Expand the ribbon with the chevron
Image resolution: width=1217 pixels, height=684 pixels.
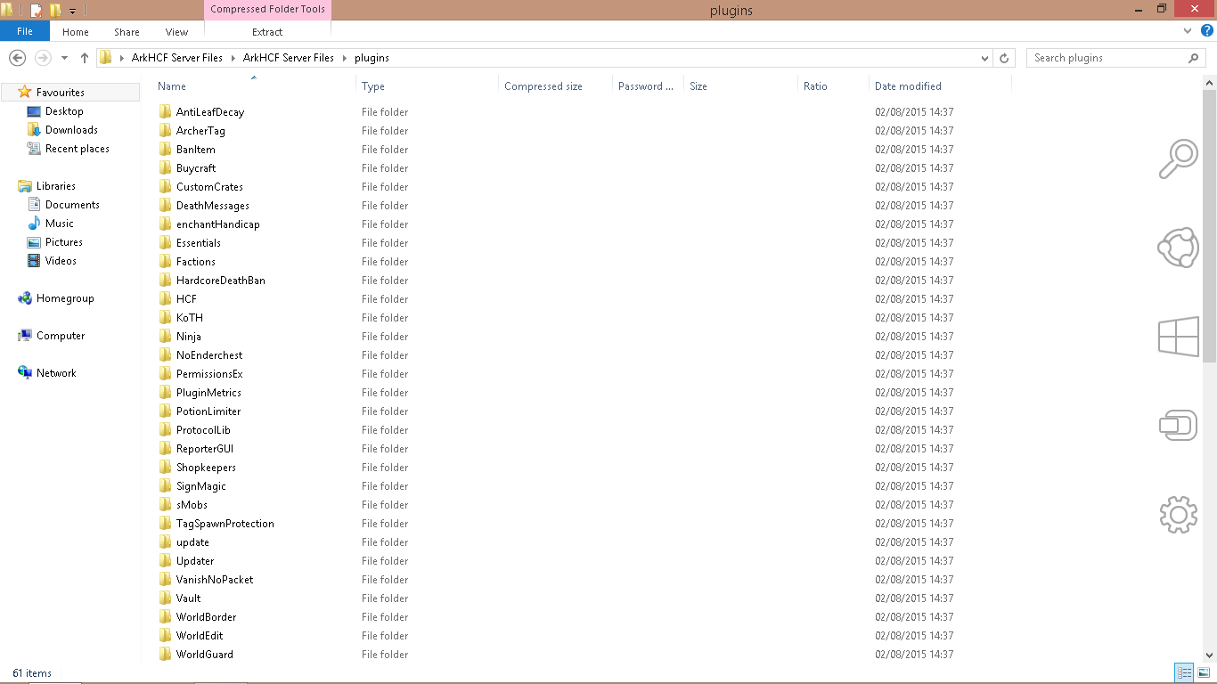click(1188, 30)
